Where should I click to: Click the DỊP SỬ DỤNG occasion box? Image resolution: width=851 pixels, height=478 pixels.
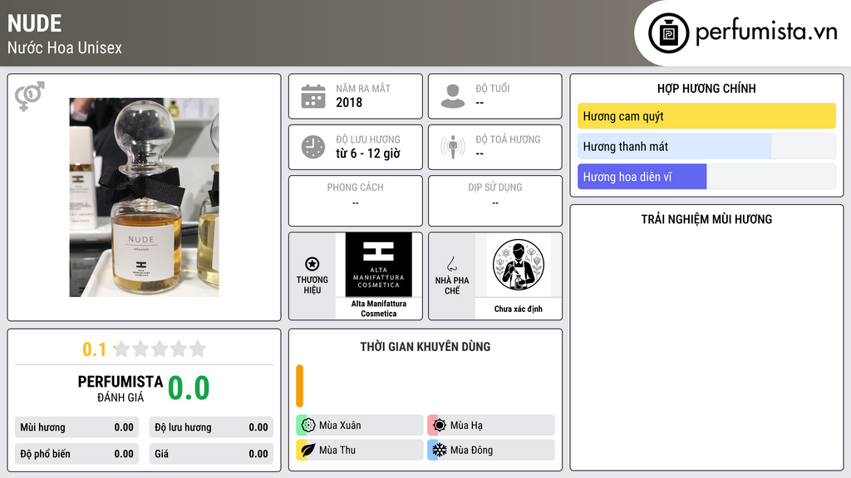pyautogui.click(x=495, y=201)
